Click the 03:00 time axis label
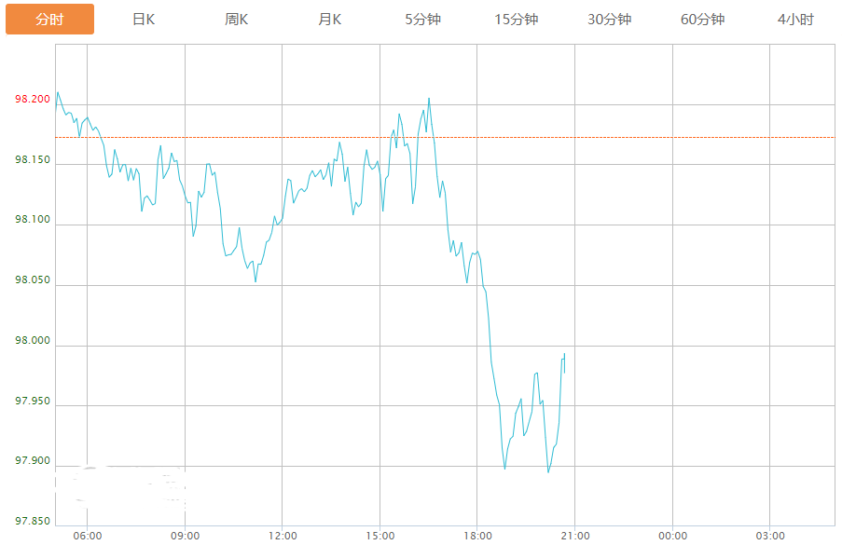The image size is (842, 545). [x=770, y=536]
